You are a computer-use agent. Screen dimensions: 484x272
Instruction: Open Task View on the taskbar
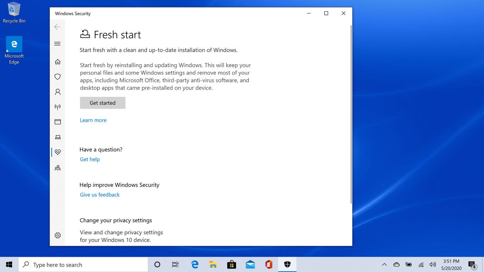coord(175,265)
